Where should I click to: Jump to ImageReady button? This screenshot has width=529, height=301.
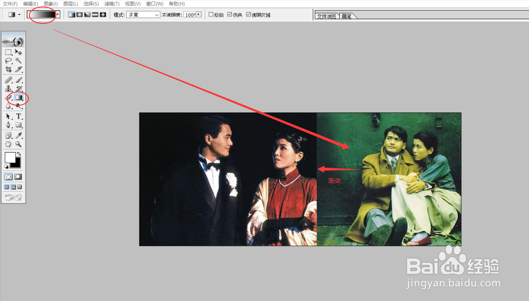coord(13,197)
